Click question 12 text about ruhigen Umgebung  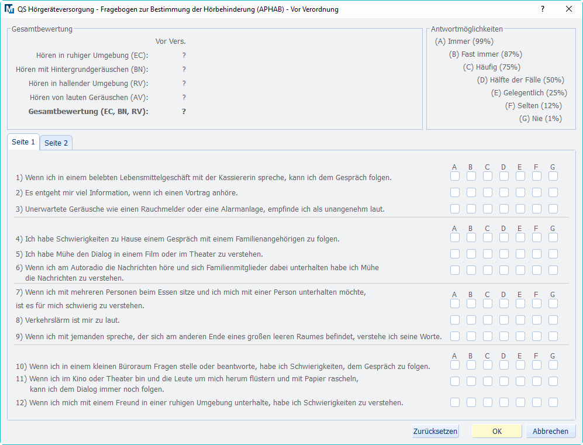coord(209,403)
